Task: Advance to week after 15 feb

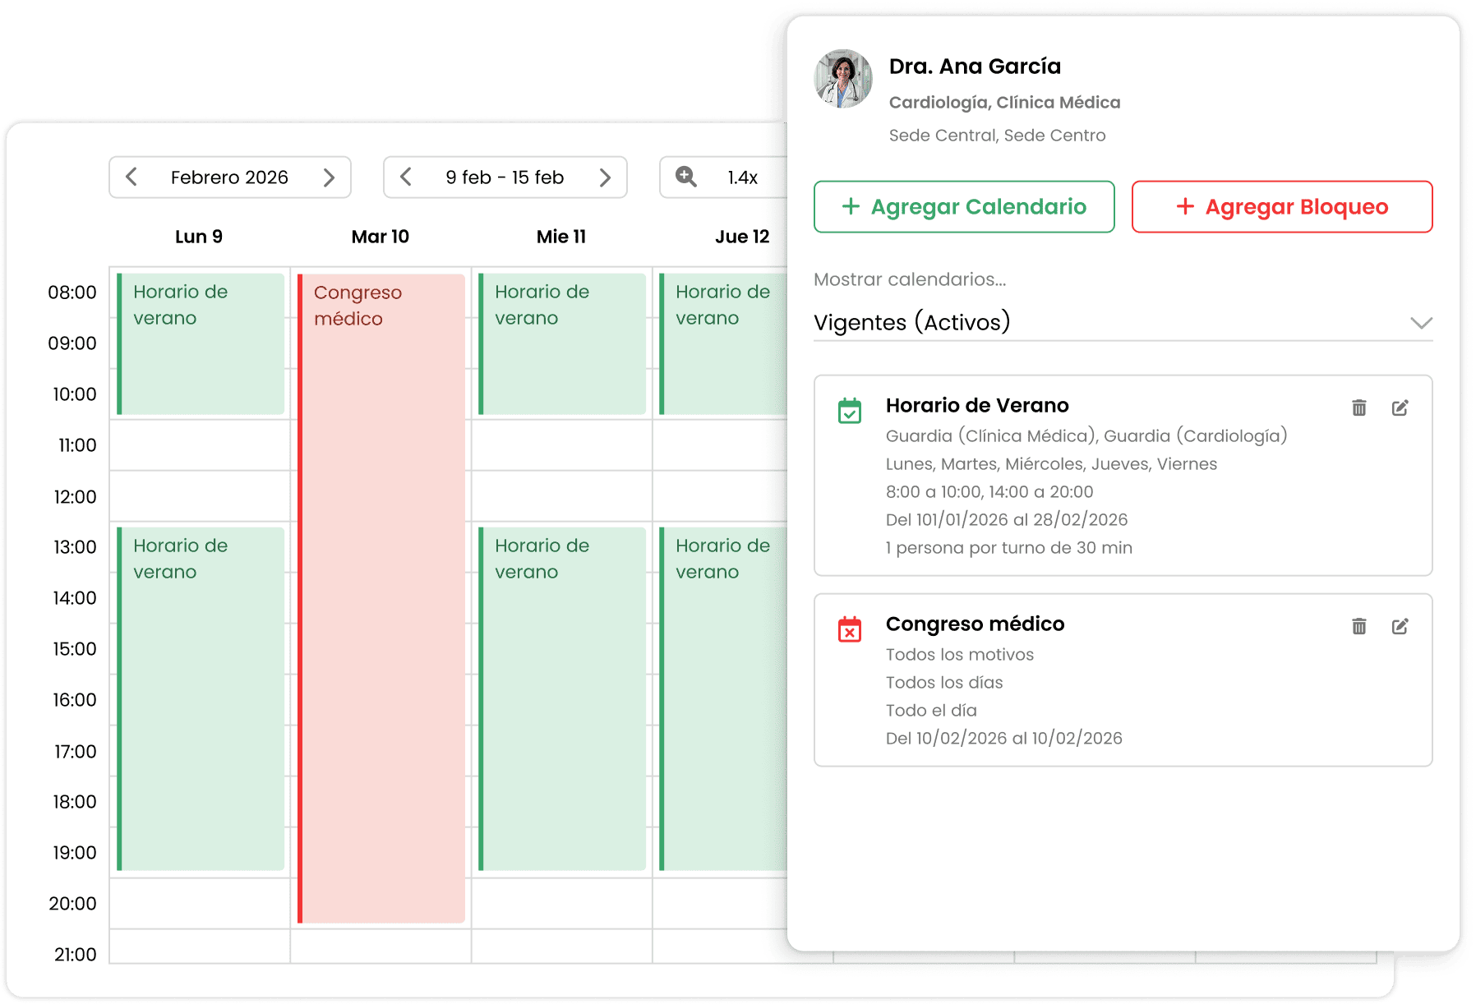Action: point(605,177)
